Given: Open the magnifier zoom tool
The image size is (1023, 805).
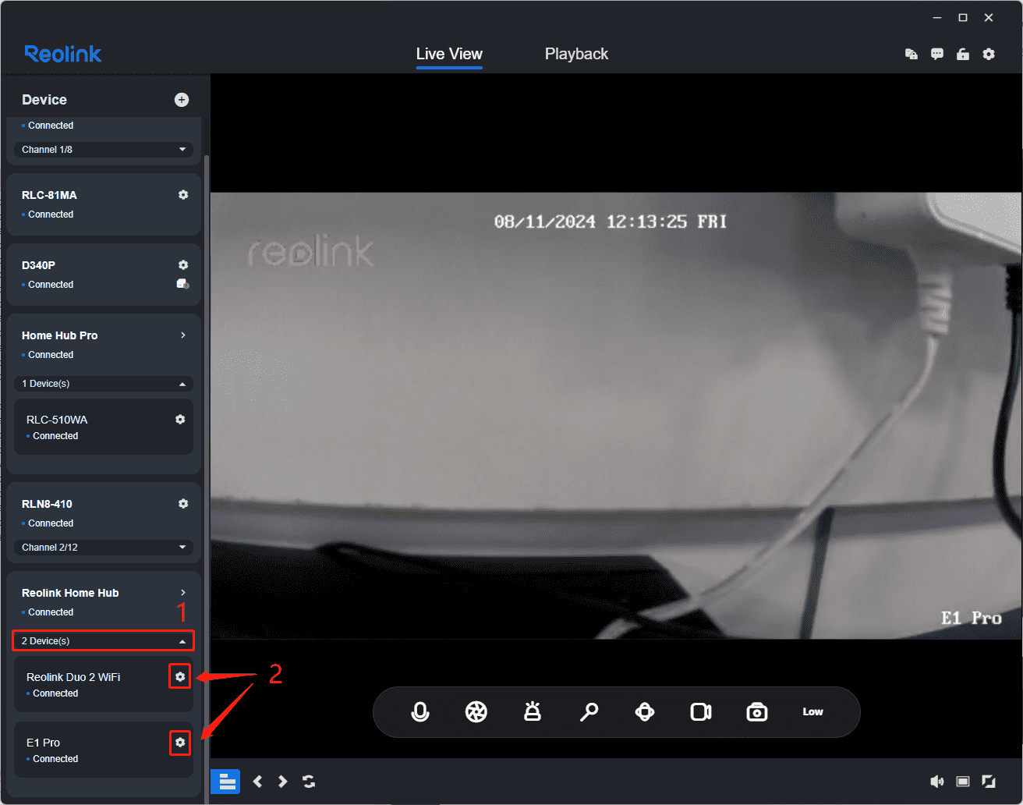Looking at the screenshot, I should click(x=589, y=711).
